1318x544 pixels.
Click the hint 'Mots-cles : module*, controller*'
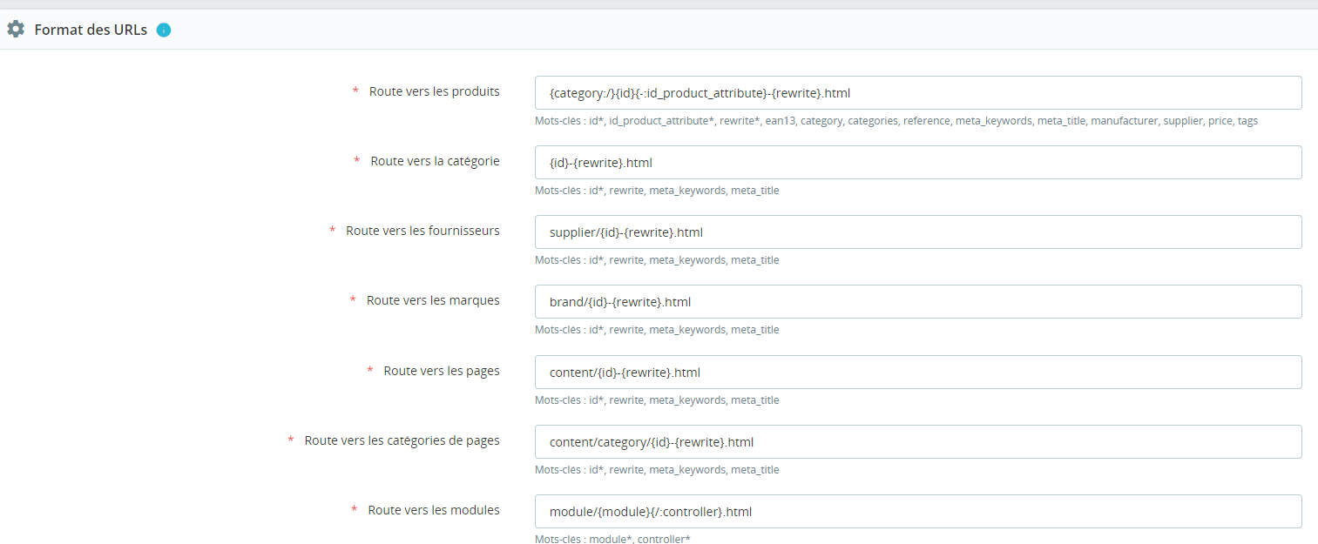pyautogui.click(x=612, y=540)
